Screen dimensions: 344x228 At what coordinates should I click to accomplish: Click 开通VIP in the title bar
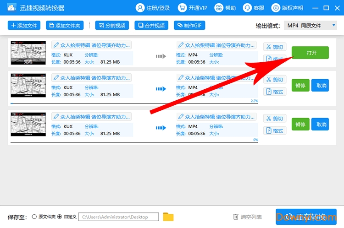192,8
